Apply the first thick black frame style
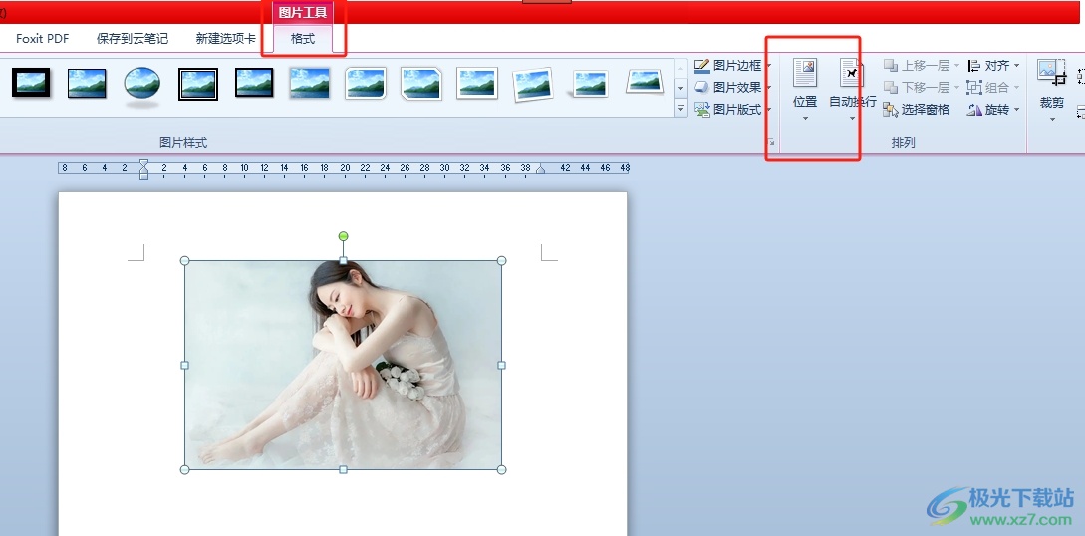This screenshot has width=1085, height=536. coord(31,83)
